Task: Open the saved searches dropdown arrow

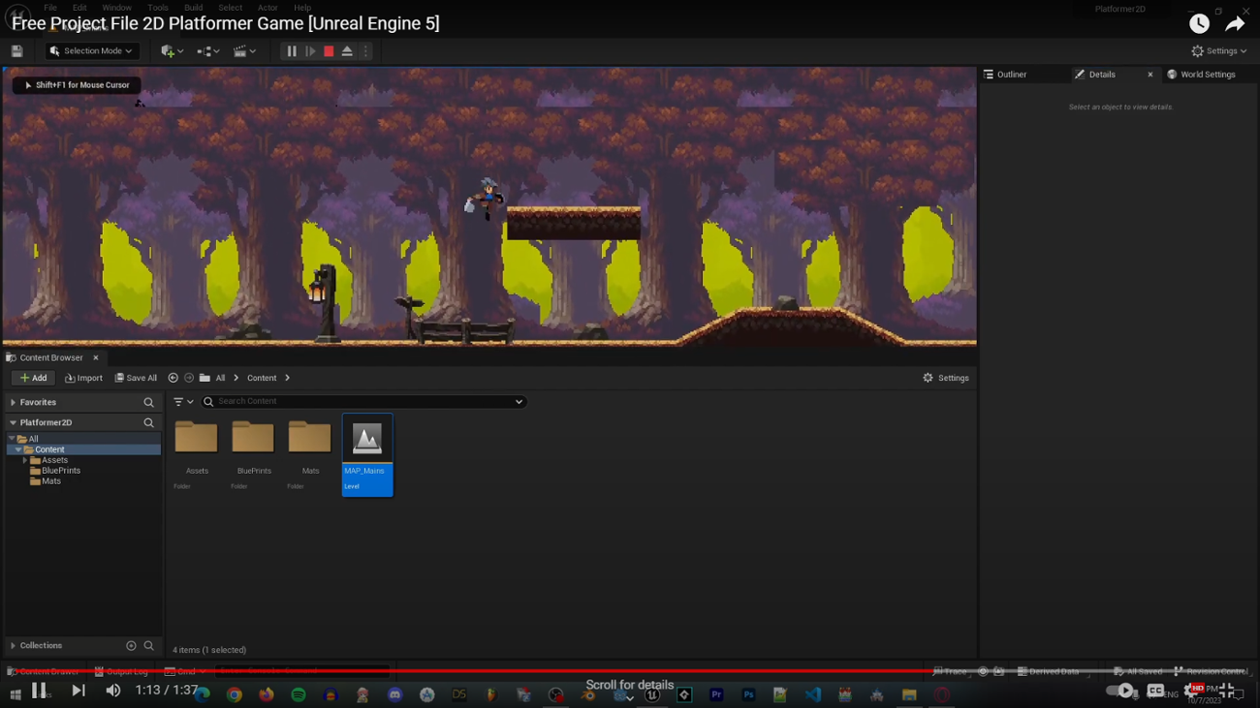Action: 519,401
